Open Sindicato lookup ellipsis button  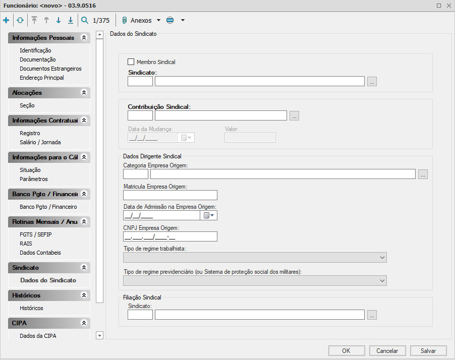coord(372,82)
